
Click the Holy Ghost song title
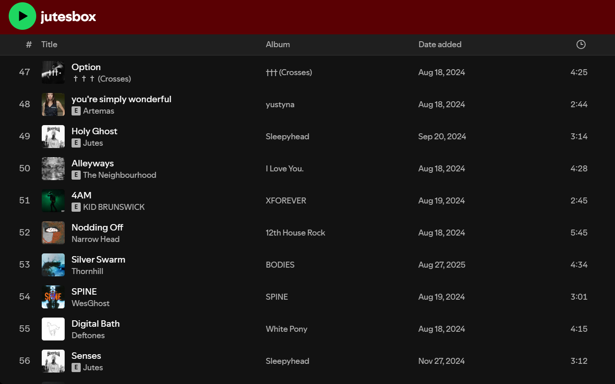click(94, 131)
